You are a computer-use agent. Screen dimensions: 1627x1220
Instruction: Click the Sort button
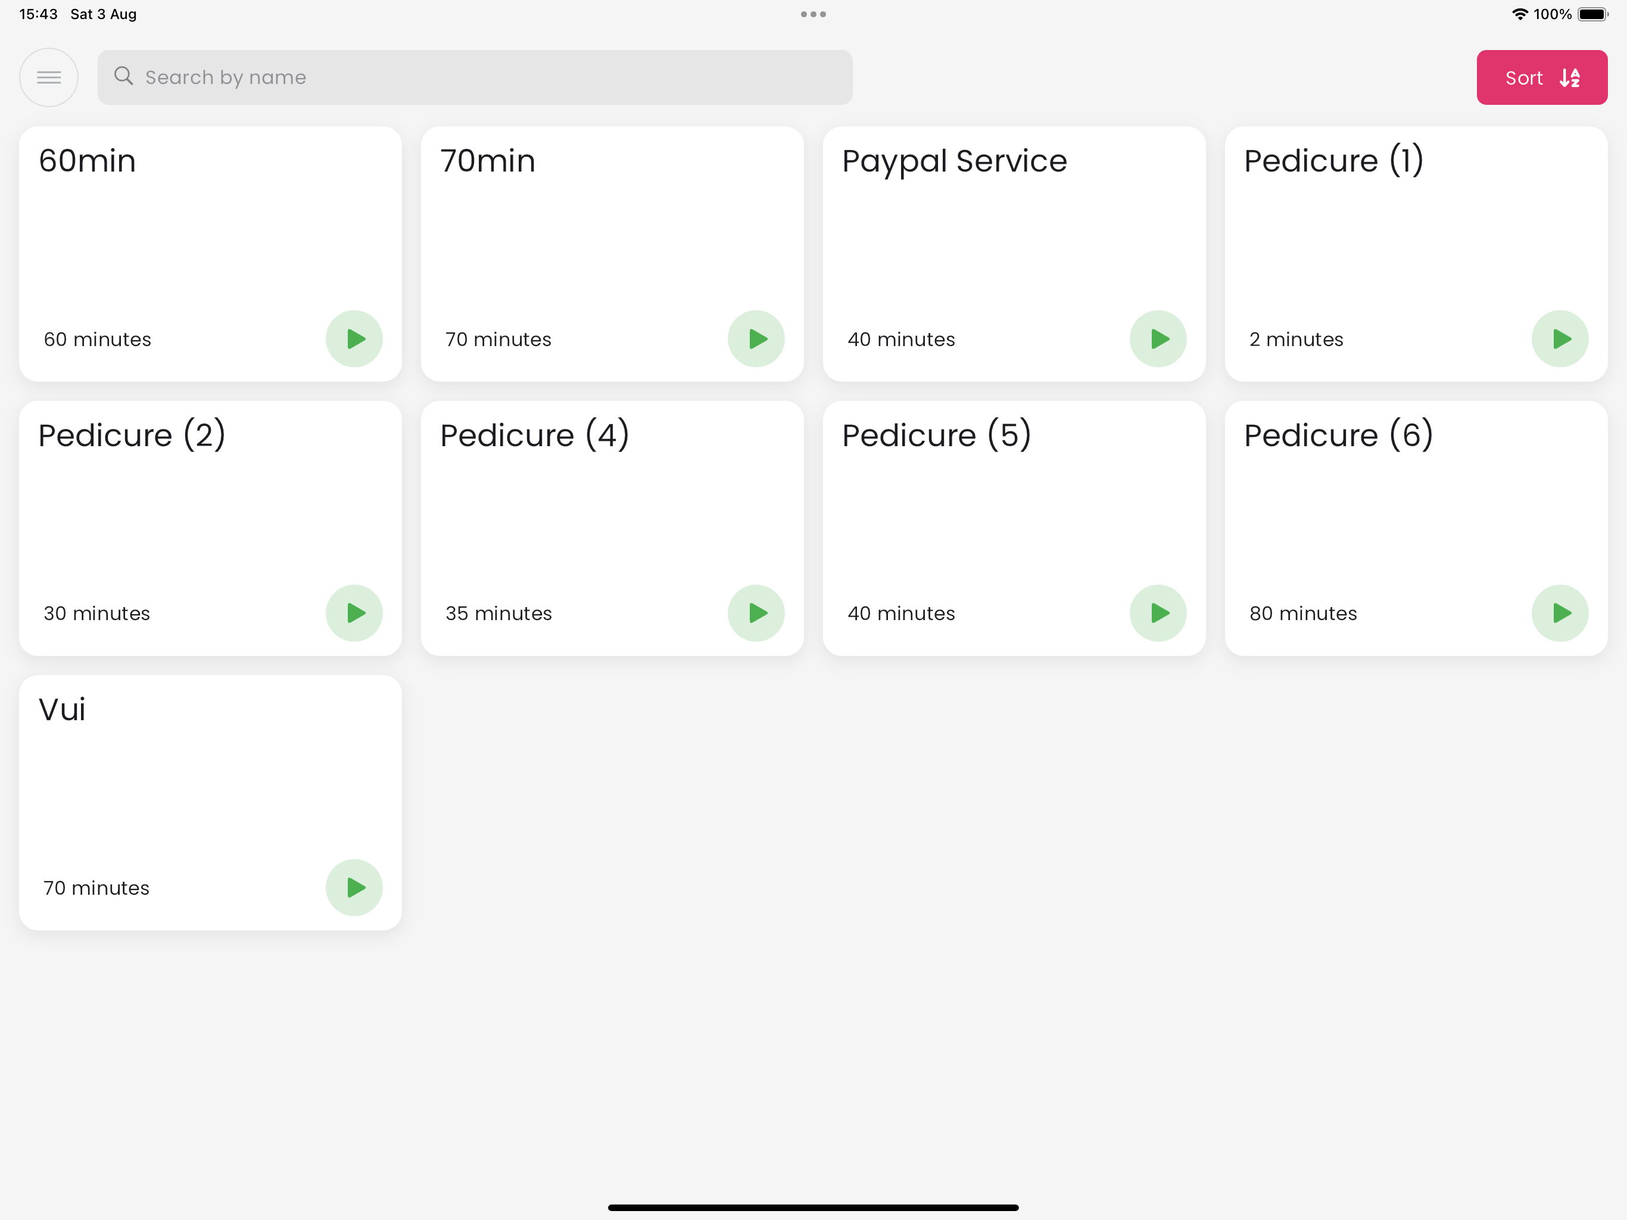(x=1542, y=77)
